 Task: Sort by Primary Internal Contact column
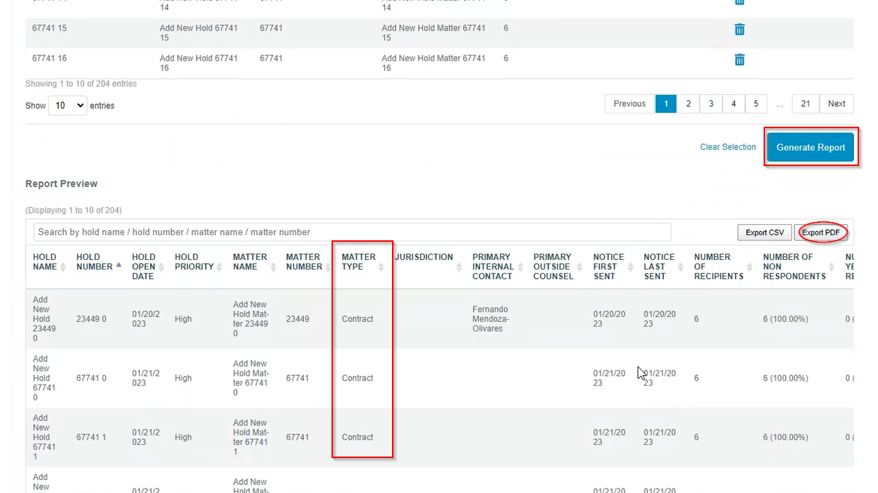coord(498,267)
